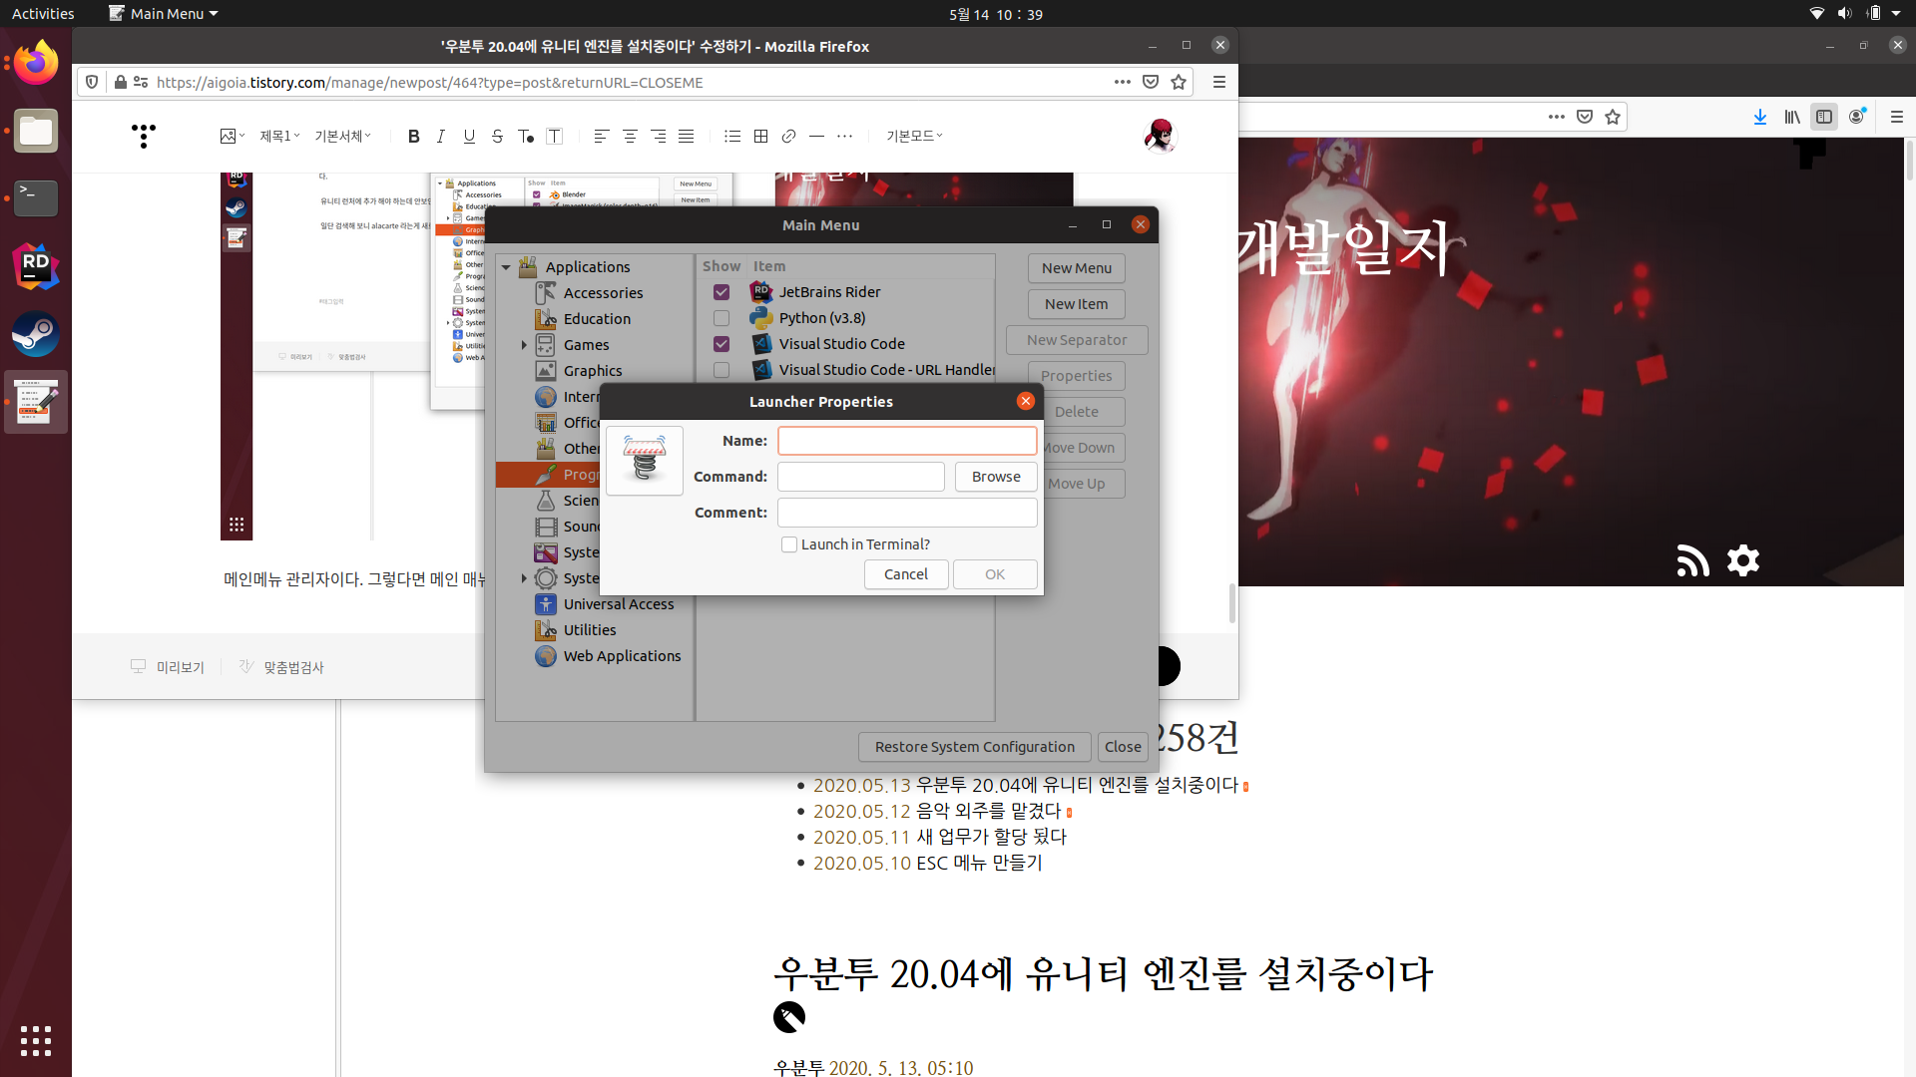Insert a link with the link icon
This screenshot has width=1916, height=1077.
788,137
